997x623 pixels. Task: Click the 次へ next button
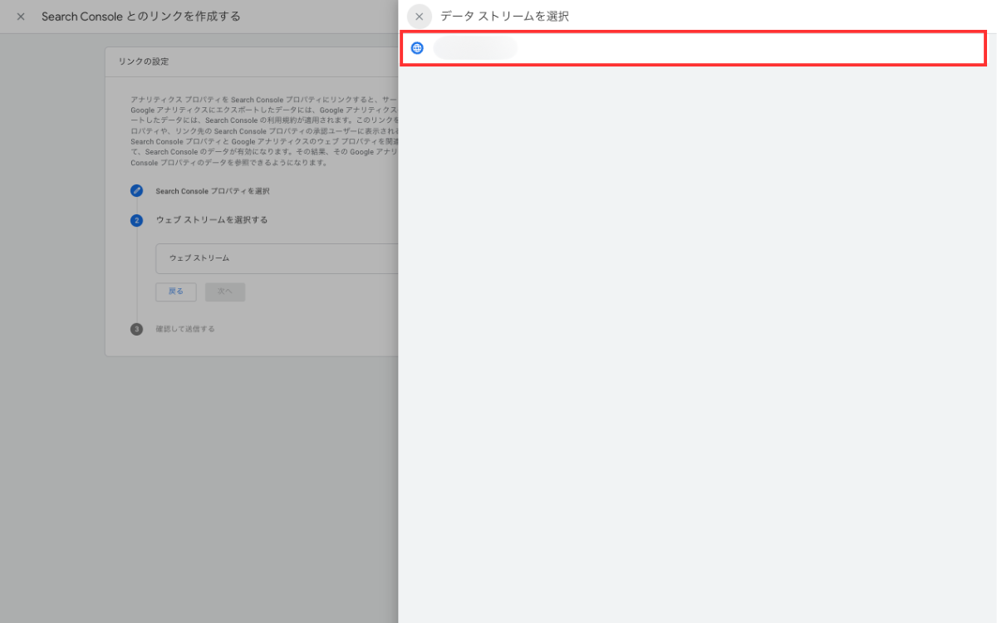(225, 292)
